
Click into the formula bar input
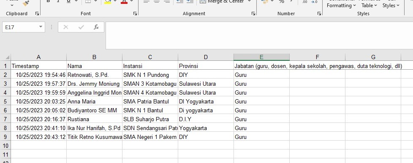(259, 35)
